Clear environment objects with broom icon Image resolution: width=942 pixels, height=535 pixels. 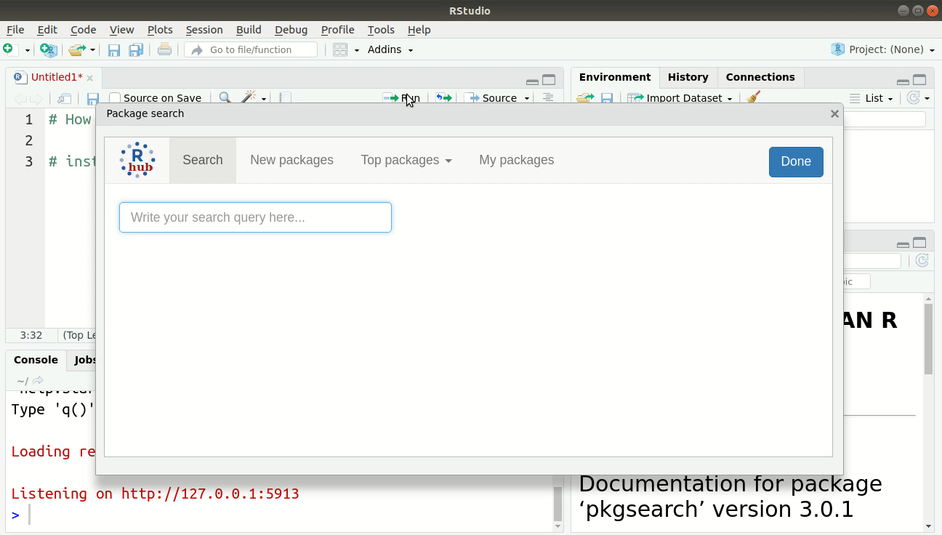(x=753, y=97)
